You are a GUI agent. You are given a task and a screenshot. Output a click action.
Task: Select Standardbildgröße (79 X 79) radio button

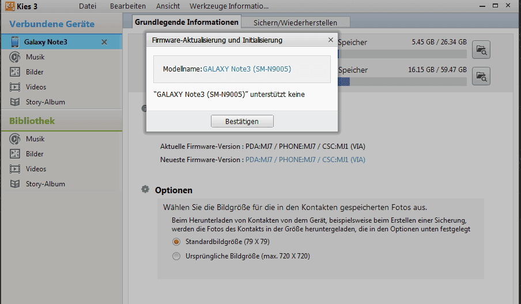coord(176,242)
